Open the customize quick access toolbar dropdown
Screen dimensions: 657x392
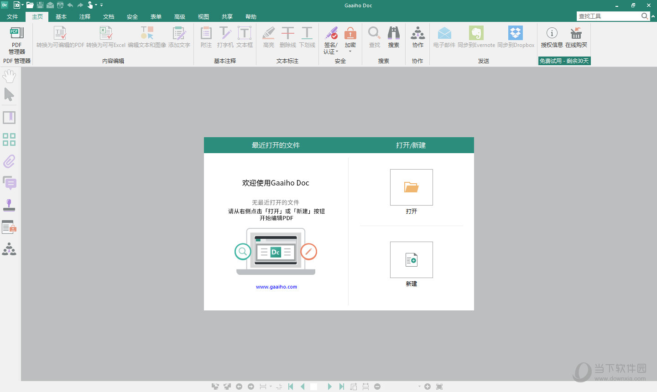[101, 5]
